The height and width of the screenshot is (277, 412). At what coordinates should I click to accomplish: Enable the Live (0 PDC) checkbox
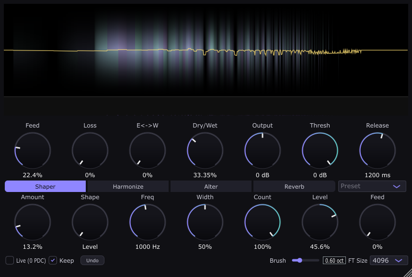pos(10,260)
